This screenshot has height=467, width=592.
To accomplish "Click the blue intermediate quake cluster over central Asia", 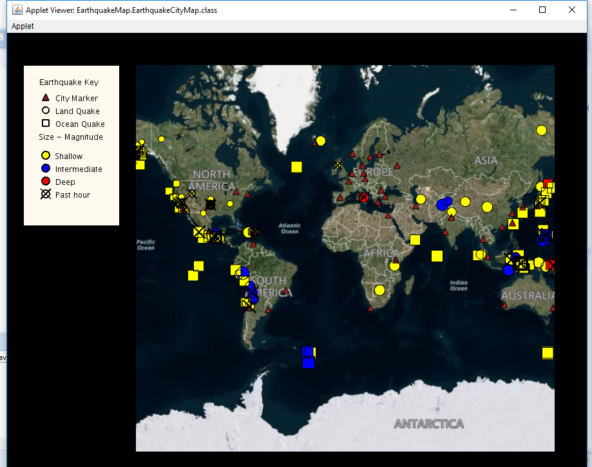I will pyautogui.click(x=443, y=204).
